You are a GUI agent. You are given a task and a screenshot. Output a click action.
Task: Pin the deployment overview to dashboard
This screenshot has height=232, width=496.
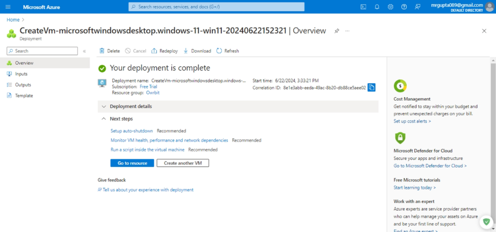pos(337,30)
